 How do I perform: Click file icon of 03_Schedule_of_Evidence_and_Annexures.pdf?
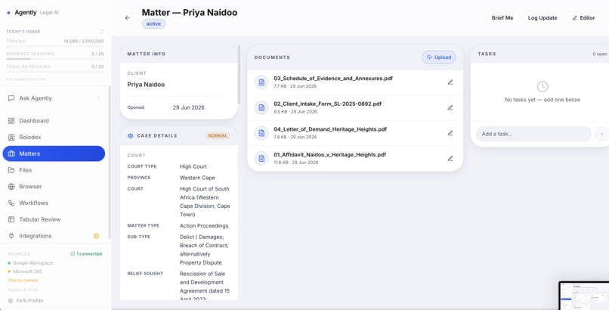(261, 82)
